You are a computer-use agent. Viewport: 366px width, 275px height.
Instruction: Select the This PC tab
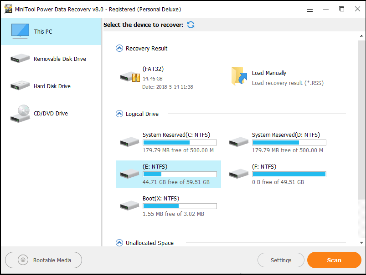pos(51,31)
